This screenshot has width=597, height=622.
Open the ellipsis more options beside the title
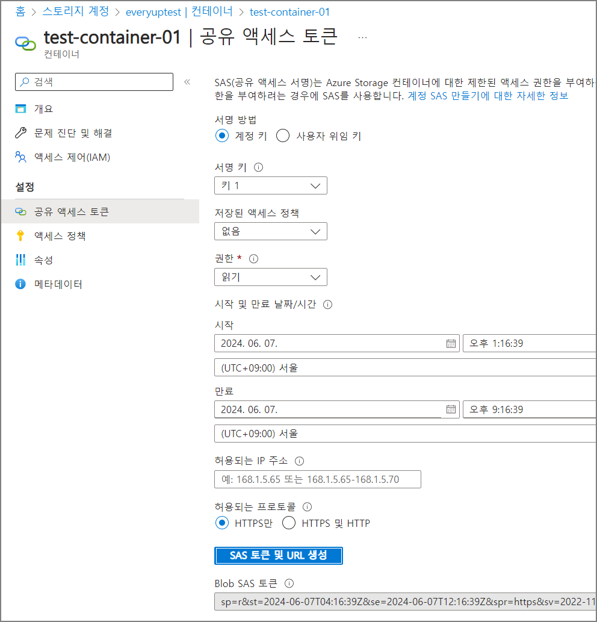point(362,38)
